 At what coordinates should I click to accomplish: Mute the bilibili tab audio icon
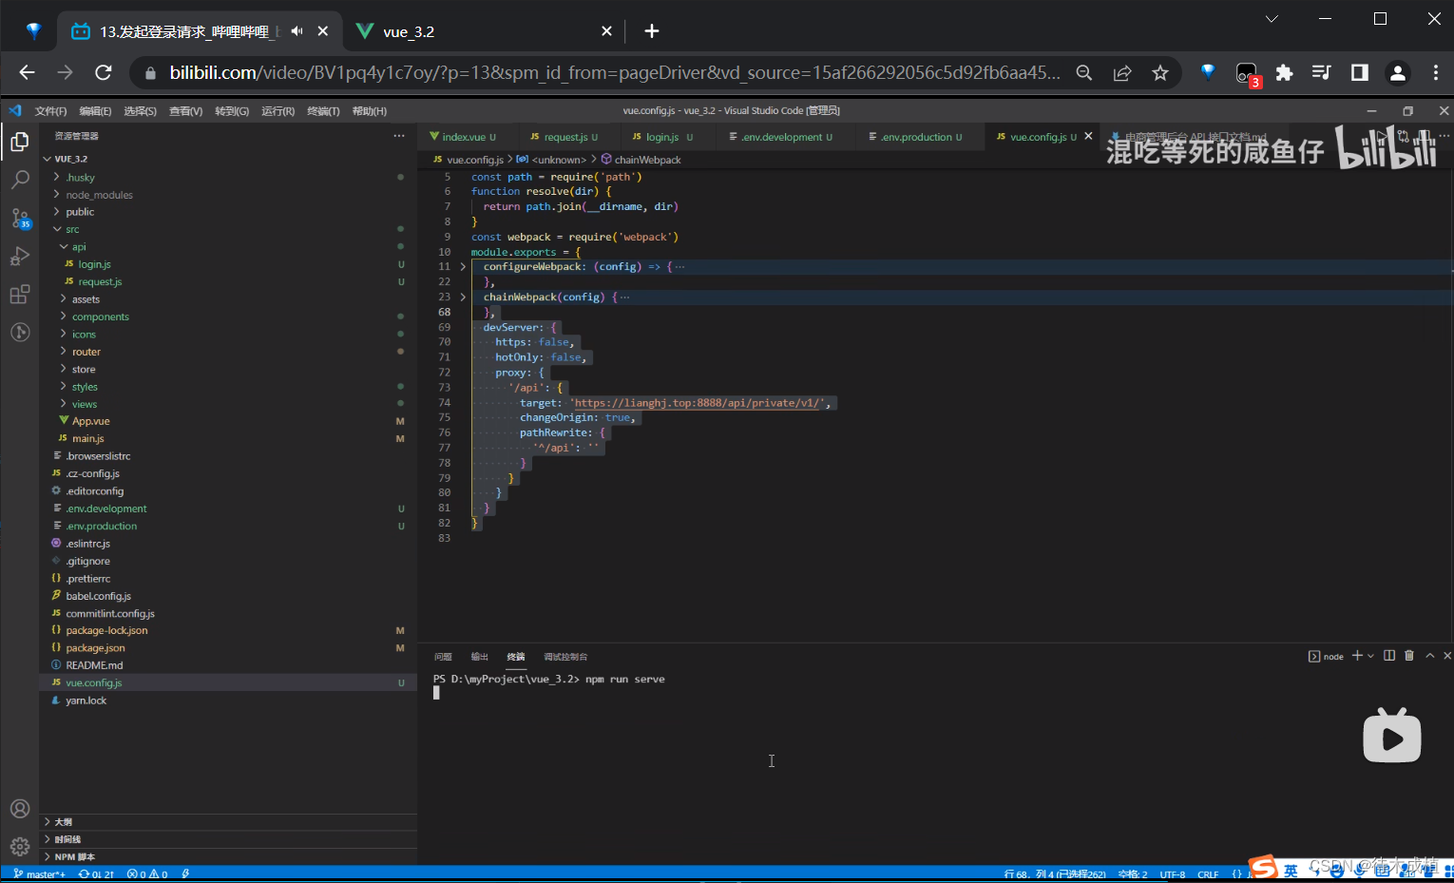tap(297, 31)
